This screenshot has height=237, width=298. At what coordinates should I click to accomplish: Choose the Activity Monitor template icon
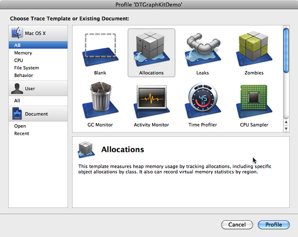click(151, 102)
